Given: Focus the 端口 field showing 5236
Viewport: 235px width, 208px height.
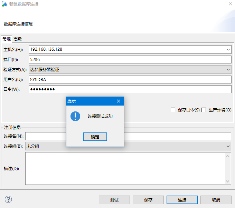Looking at the screenshot, I should (130, 60).
